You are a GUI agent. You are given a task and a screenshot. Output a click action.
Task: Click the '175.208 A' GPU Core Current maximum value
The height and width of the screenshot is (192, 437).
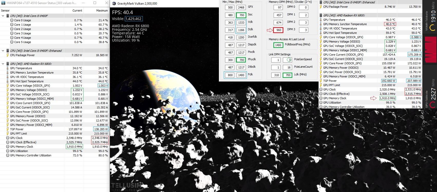(x=415, y=55)
